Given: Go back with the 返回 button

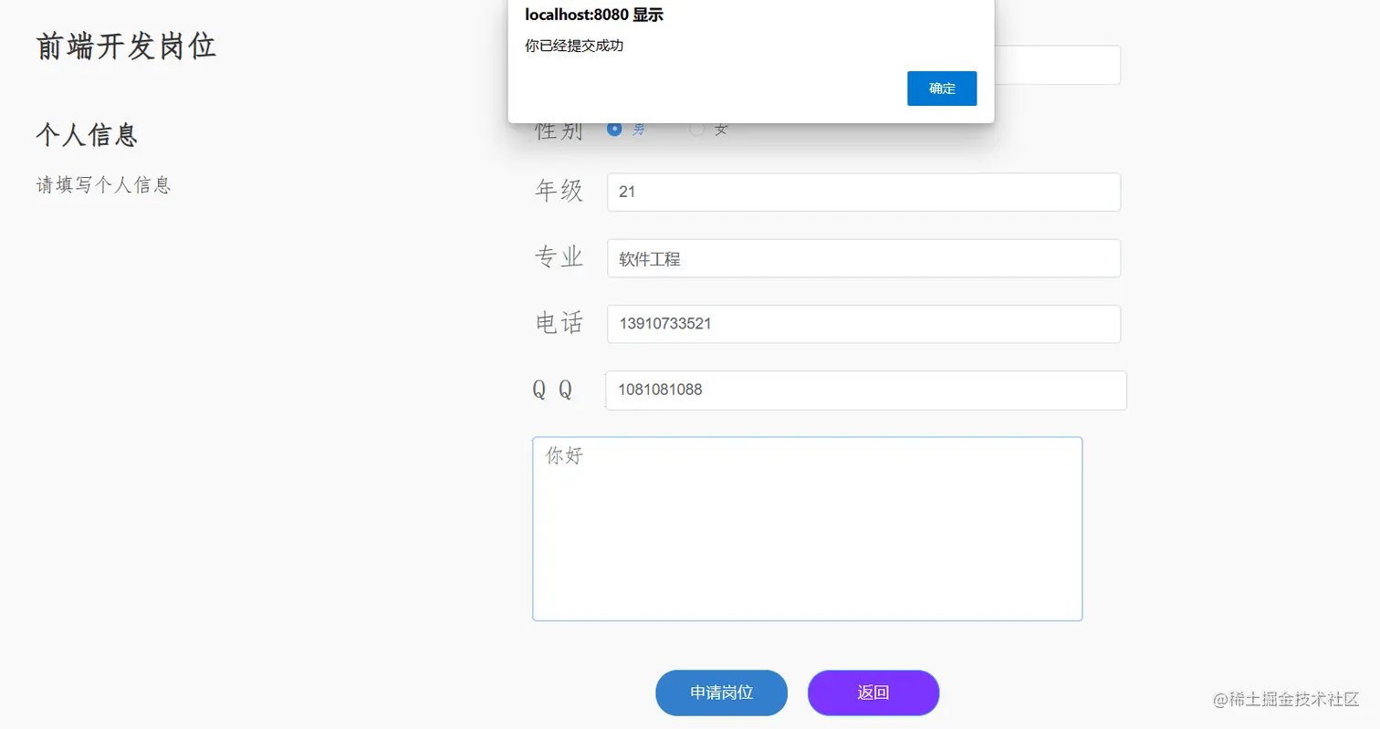Looking at the screenshot, I should click(873, 693).
